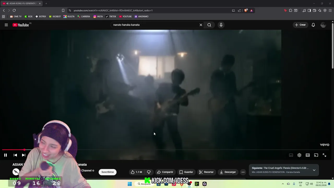The height and width of the screenshot is (188, 334).
Task: Open the CARRERA bookmark
Action: [84, 16]
